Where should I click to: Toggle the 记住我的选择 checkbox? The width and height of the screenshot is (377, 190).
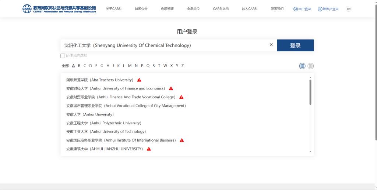pyautogui.click(x=63, y=56)
